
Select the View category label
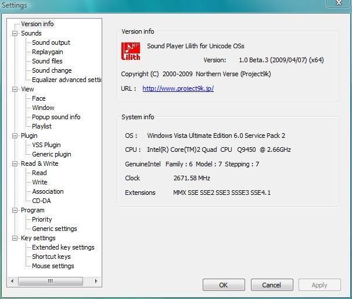coord(27,89)
